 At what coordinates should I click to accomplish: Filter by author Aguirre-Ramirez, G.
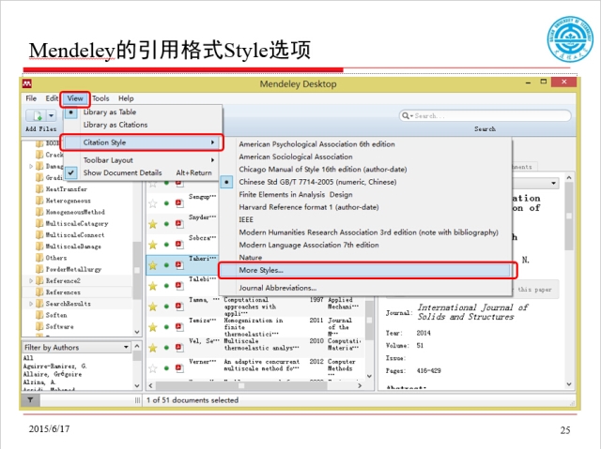point(54,366)
